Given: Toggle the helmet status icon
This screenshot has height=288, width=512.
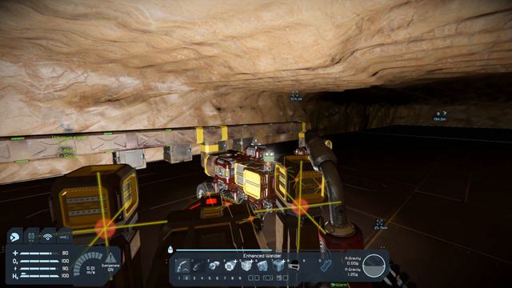Looking at the screenshot, I should (x=14, y=237).
